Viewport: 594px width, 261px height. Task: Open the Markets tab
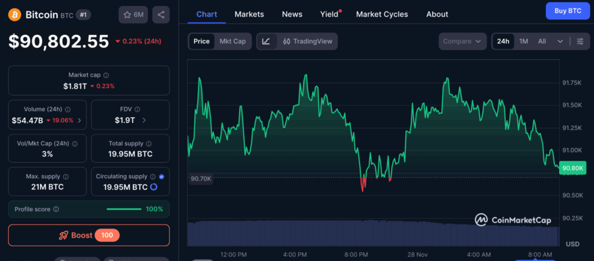[x=249, y=14]
